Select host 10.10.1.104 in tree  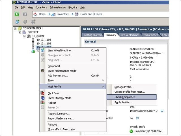[x=44, y=40]
